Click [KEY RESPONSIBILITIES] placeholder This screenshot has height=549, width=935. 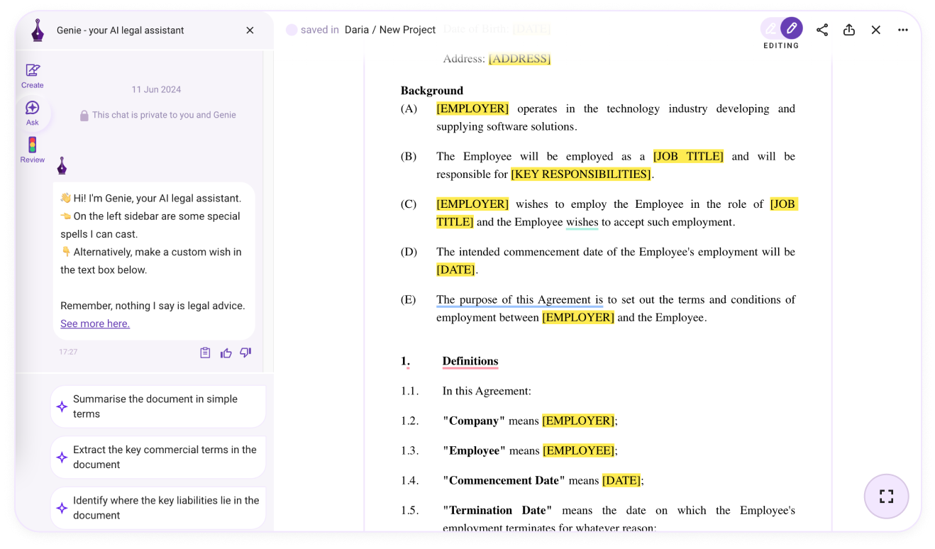581,174
